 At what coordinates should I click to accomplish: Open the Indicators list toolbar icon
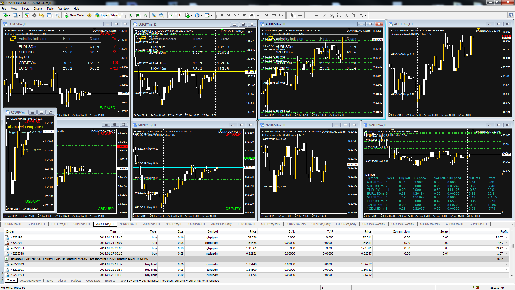pyautogui.click(x=187, y=15)
